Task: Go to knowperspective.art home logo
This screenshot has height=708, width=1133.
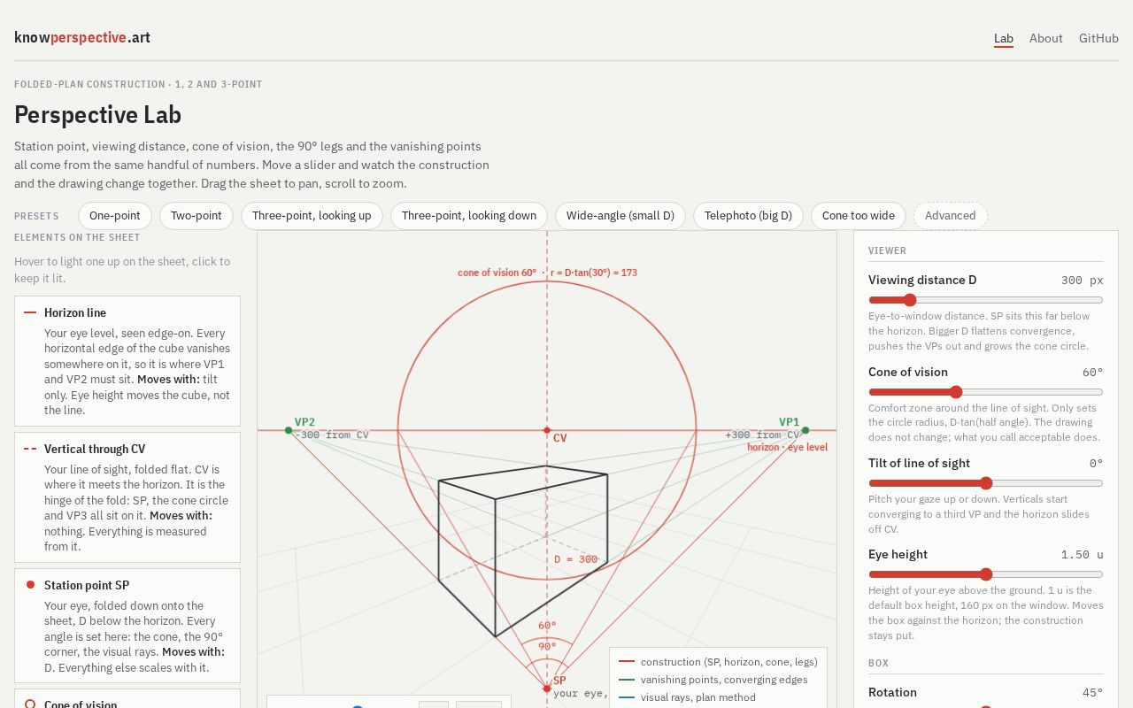Action: point(82,37)
